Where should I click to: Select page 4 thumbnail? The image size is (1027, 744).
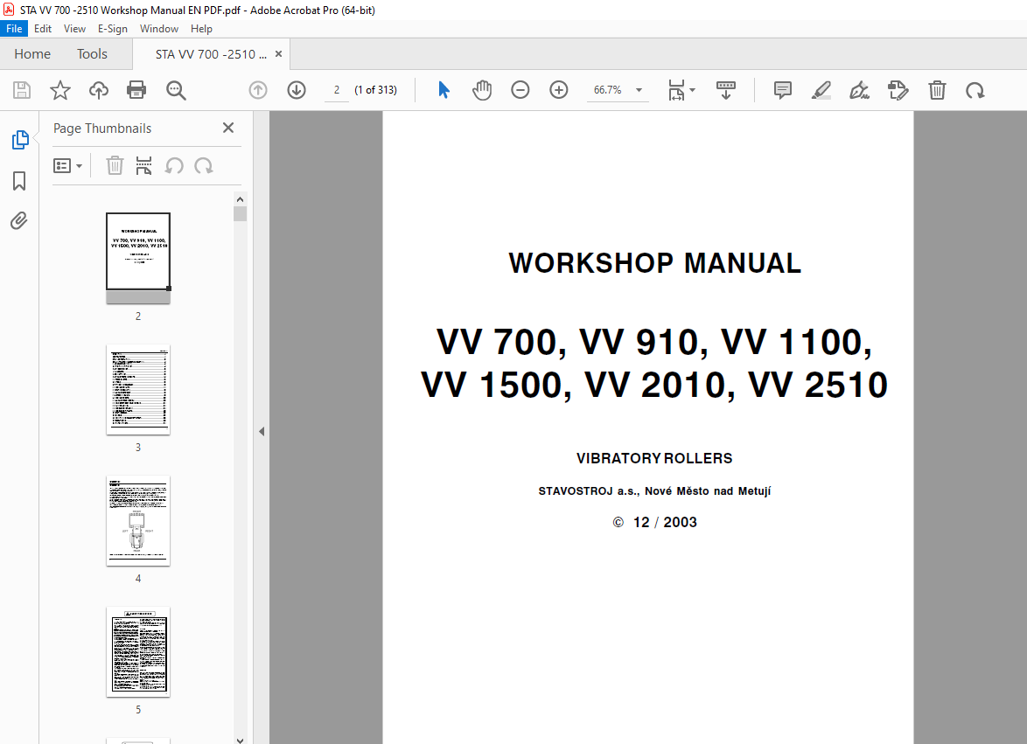click(x=138, y=521)
